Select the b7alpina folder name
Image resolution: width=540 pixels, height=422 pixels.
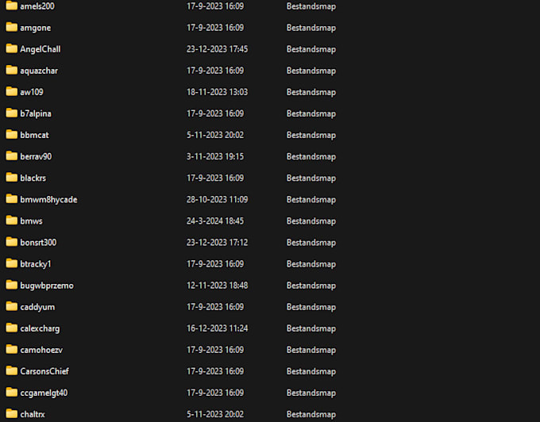point(36,113)
